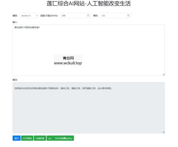
Task: Click the 词数(不超过4500) label
Action: tap(49, 16)
